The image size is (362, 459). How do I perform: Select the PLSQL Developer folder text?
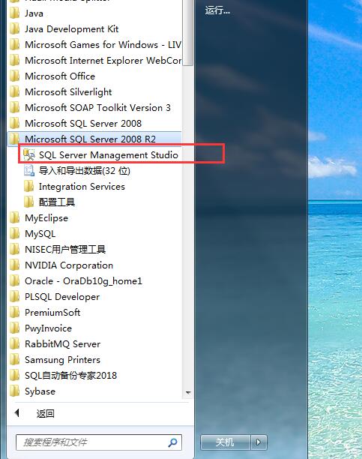pyautogui.click(x=62, y=297)
